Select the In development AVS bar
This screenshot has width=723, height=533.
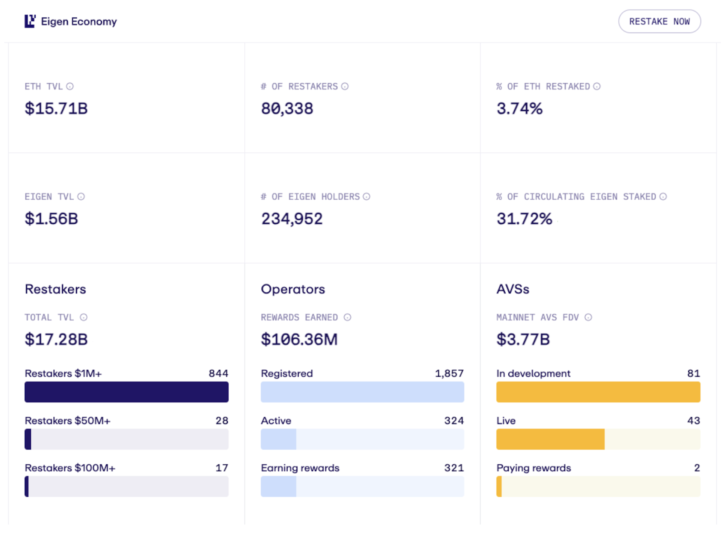[x=598, y=392]
